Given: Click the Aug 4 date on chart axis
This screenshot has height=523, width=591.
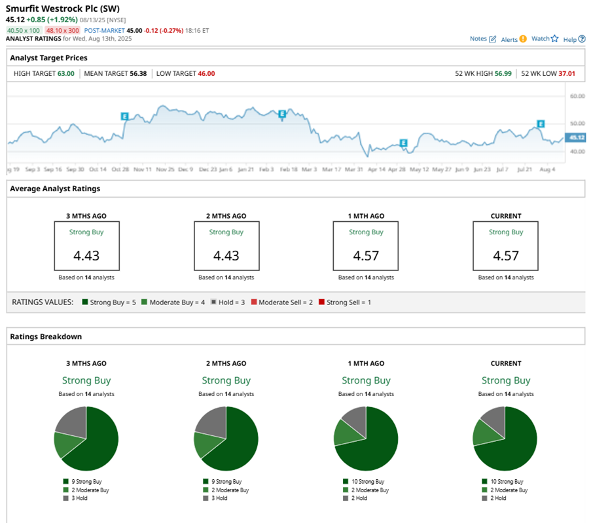Looking at the screenshot, I should tap(547, 170).
